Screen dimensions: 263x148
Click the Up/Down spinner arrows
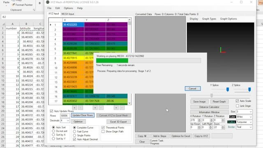pyautogui.click(x=199, y=127)
